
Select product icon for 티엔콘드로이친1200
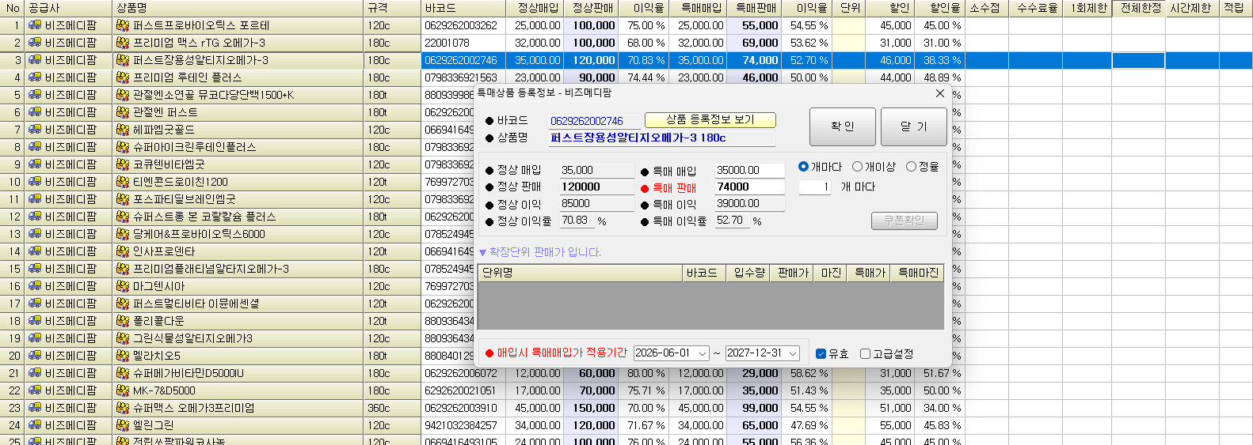(x=123, y=182)
